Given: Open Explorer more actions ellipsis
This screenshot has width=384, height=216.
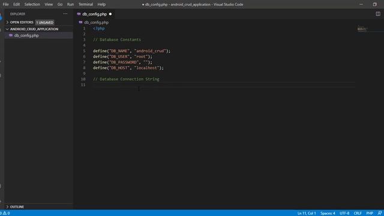Looking at the screenshot, I should (65, 14).
